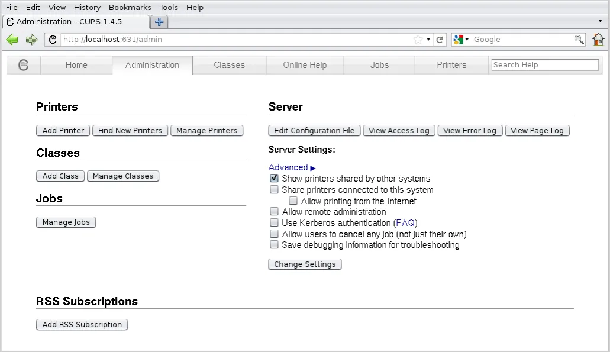
Task: Click the CUPS logo left of the Home tab
Action: click(23, 65)
